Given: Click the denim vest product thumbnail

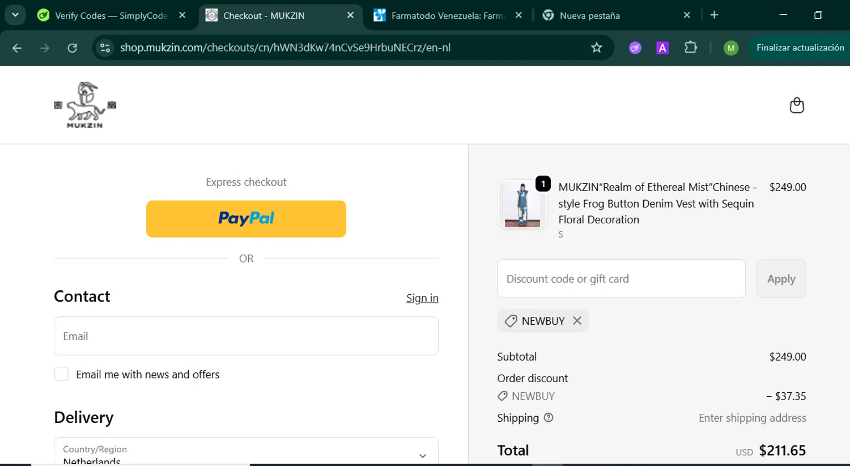Looking at the screenshot, I should click(522, 204).
